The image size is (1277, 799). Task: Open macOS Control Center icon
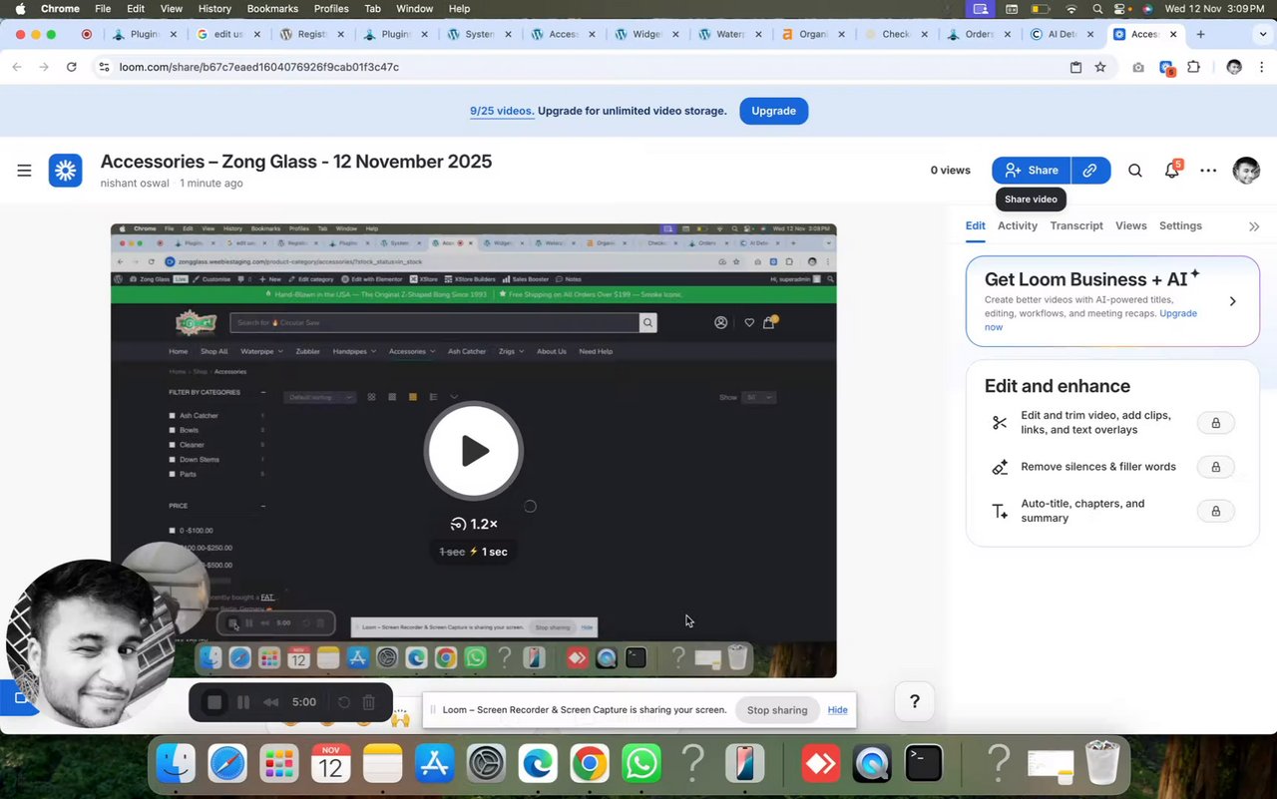click(1120, 9)
